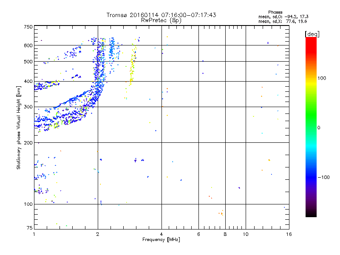This screenshot has width=340, height=255.
Task: Click the x-axis label "1"
Action: coord(34,234)
